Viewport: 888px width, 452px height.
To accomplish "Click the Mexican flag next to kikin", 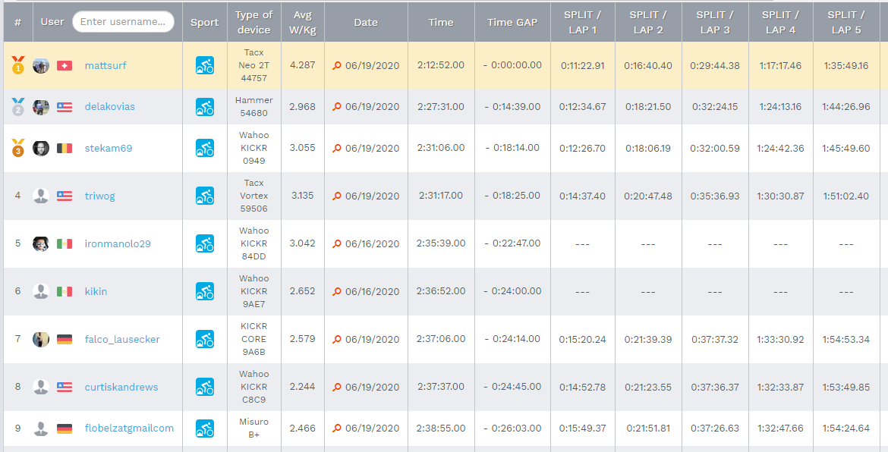I will (x=65, y=291).
